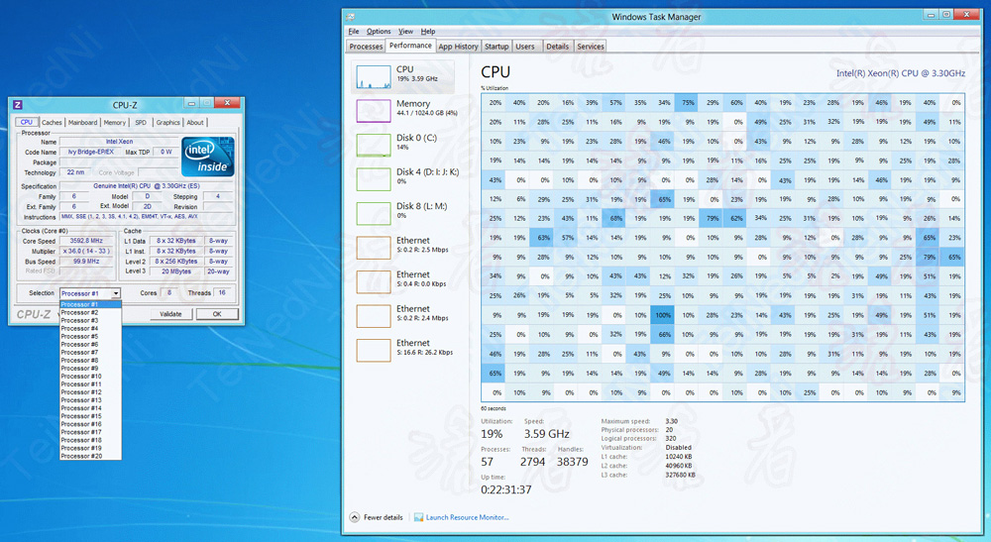Choose Processor #1 from the Selection list
This screenshot has width=991, height=542.
pyautogui.click(x=90, y=304)
